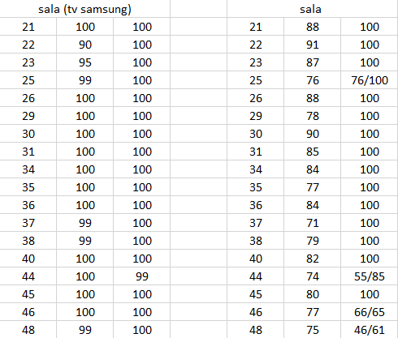Click the cell containing 76/100
The width and height of the screenshot is (398, 338).
370,80
